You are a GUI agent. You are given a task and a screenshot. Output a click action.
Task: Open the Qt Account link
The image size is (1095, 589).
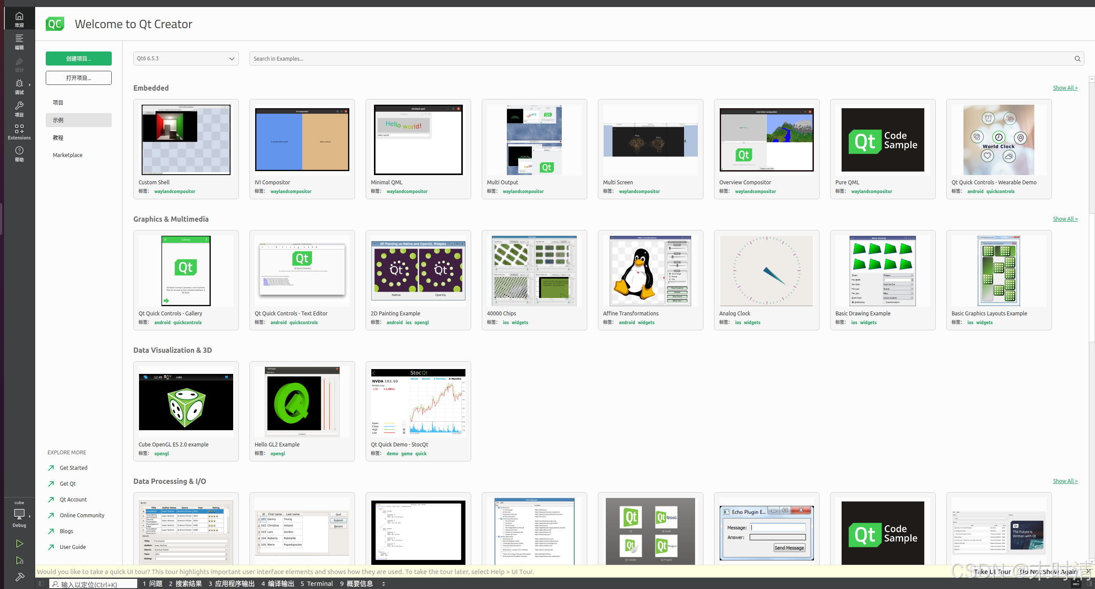(73, 499)
